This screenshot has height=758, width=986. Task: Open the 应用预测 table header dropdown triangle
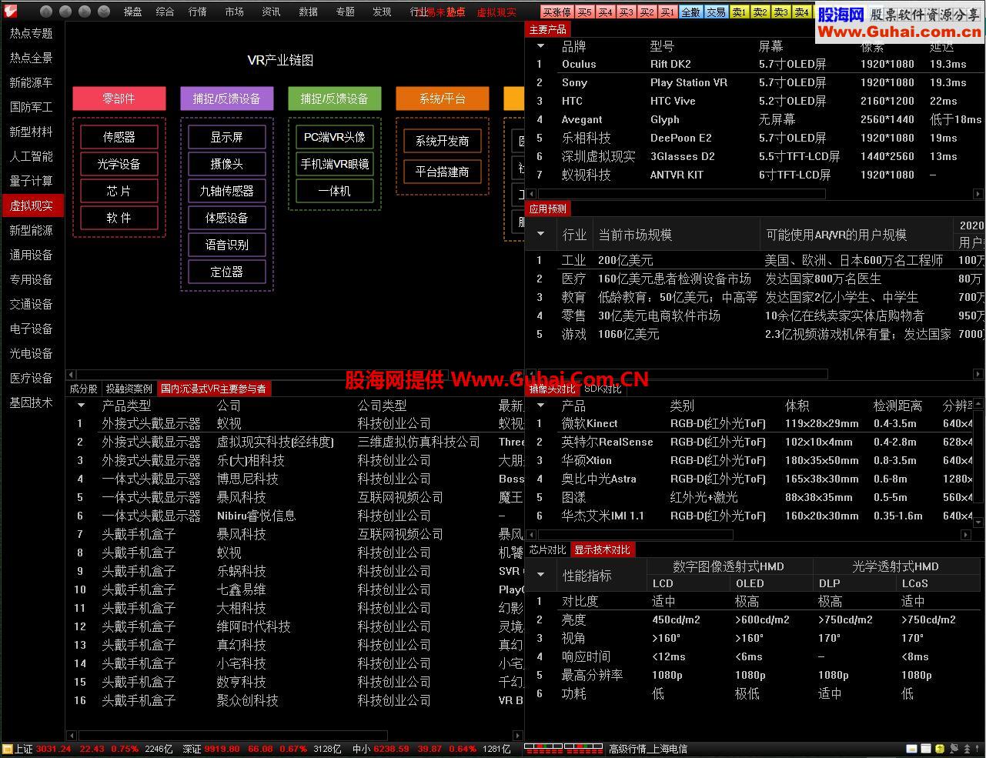pyautogui.click(x=540, y=234)
